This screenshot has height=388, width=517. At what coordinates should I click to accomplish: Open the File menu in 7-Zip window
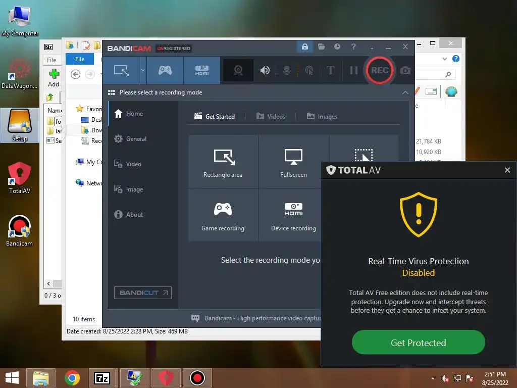pyautogui.click(x=51, y=60)
